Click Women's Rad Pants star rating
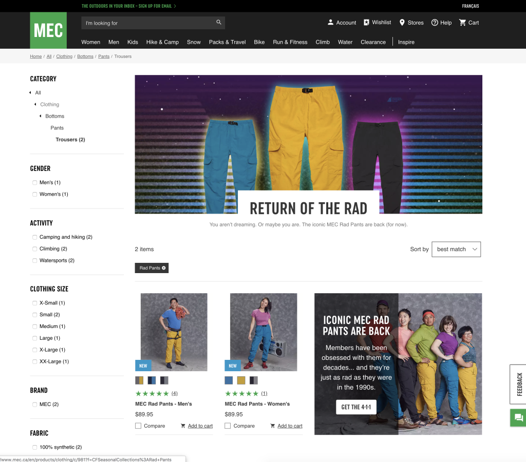This screenshot has width=526, height=462. pyautogui.click(x=241, y=393)
